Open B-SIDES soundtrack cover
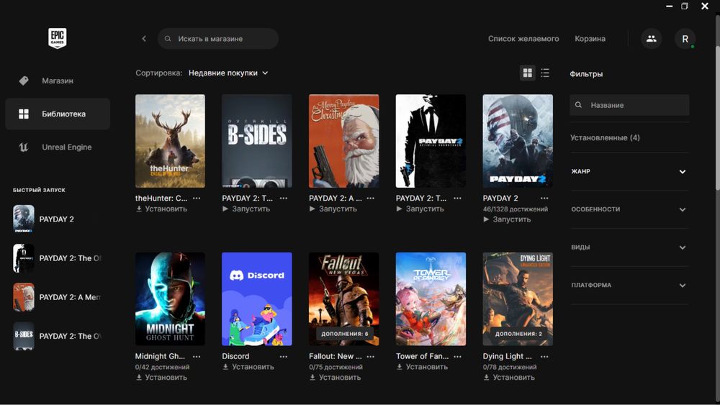This screenshot has height=405, width=720. 257,141
